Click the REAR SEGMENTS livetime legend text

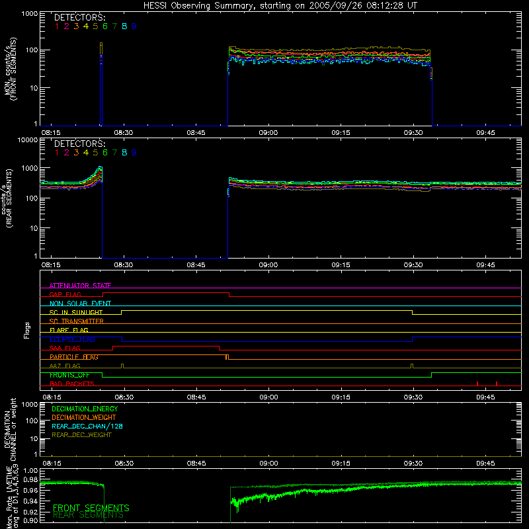click(x=89, y=515)
